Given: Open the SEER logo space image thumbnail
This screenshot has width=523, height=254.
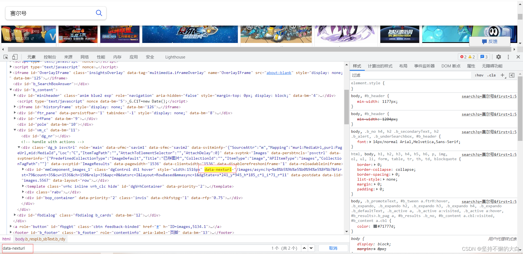Looking at the screenshot, I should click(190, 34).
